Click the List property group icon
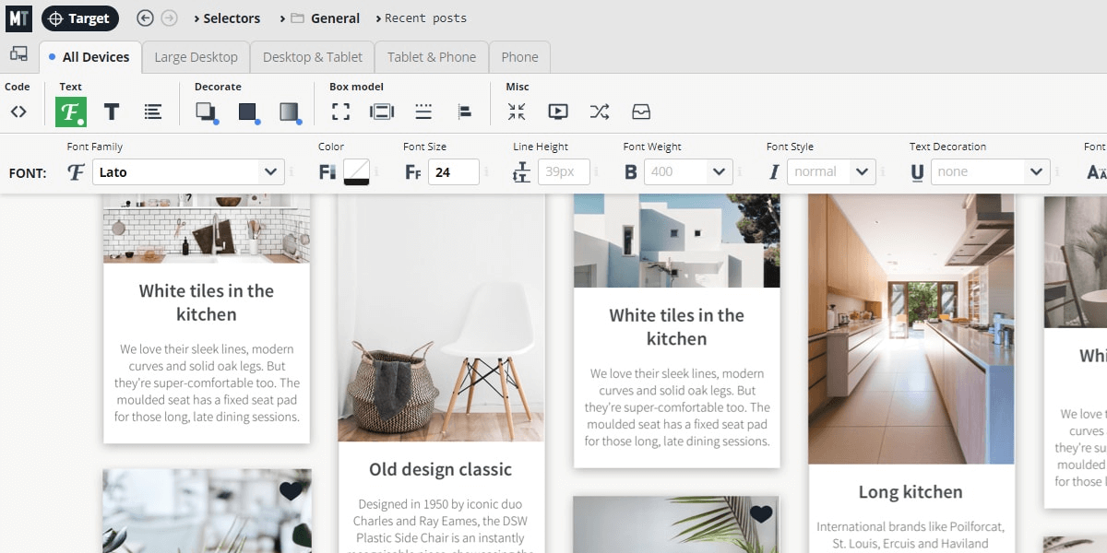1107x553 pixels. click(x=153, y=112)
